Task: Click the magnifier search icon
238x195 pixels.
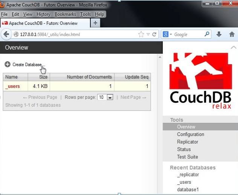Action: [207, 34]
